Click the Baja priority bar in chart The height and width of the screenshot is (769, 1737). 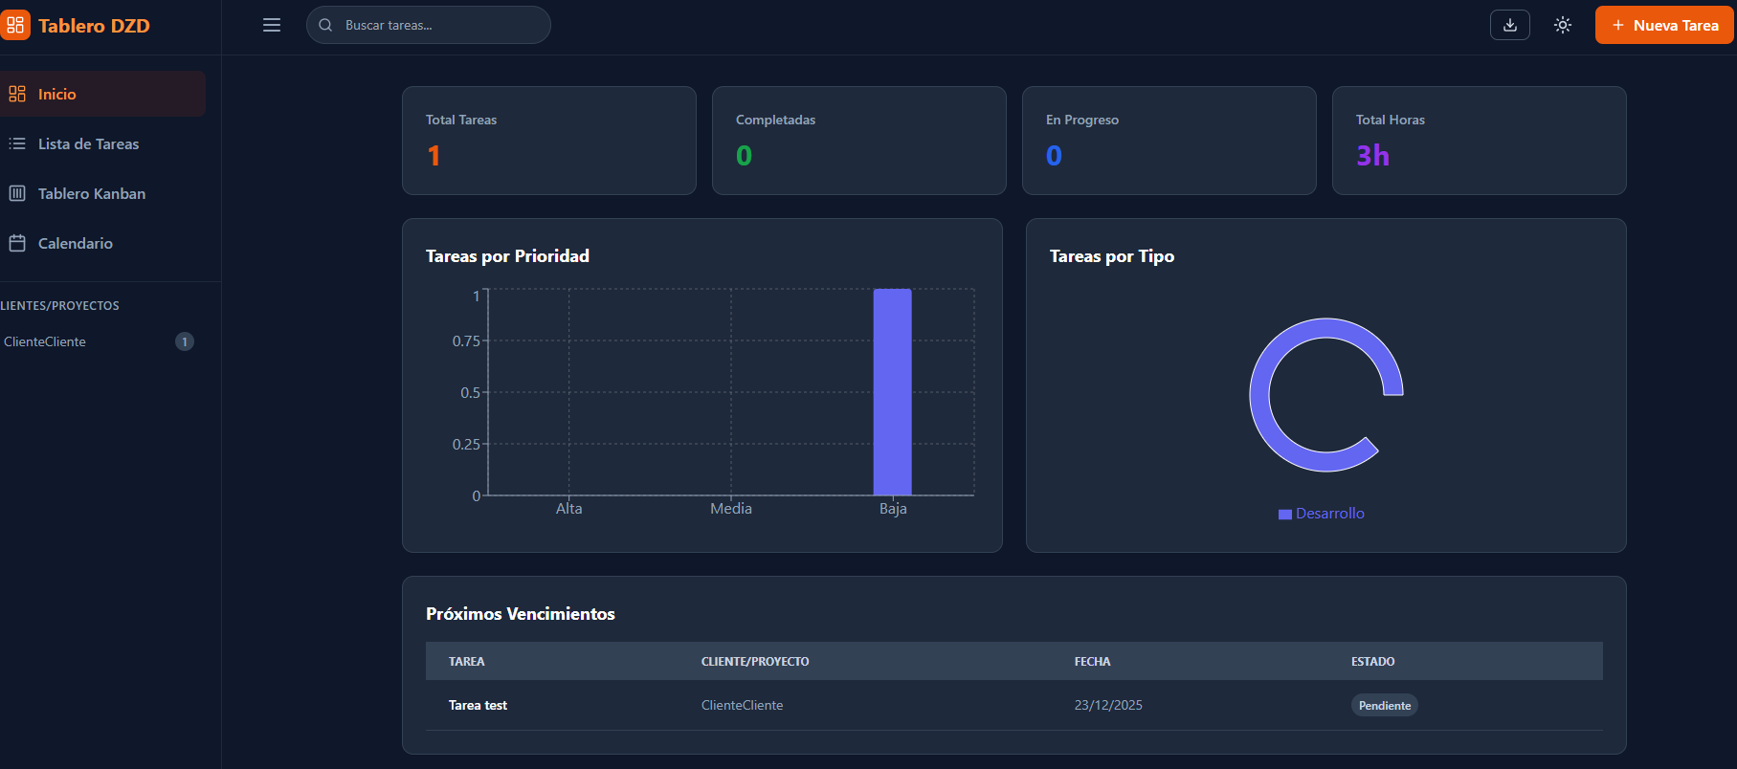pyautogui.click(x=892, y=392)
